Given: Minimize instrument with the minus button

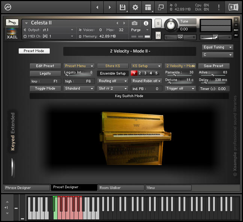Looking at the screenshot, I should (236, 25).
